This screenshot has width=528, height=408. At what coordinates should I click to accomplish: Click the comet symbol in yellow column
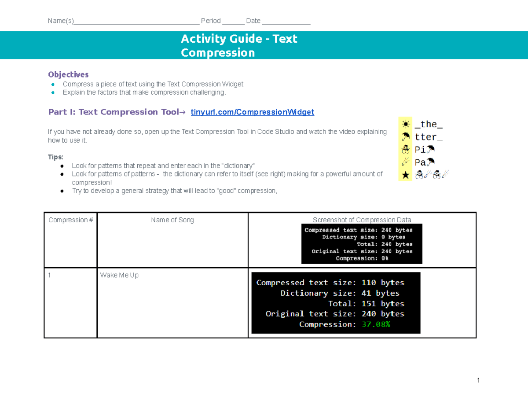pyautogui.click(x=405, y=162)
